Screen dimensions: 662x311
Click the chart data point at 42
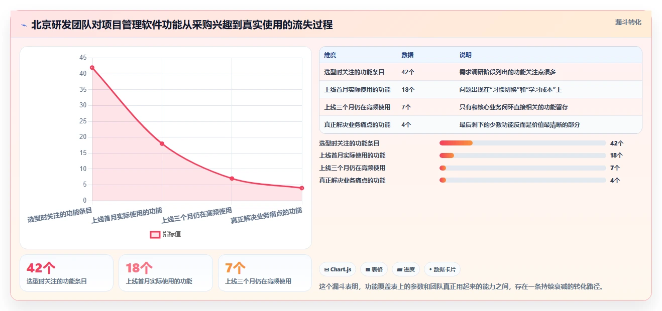92,67
